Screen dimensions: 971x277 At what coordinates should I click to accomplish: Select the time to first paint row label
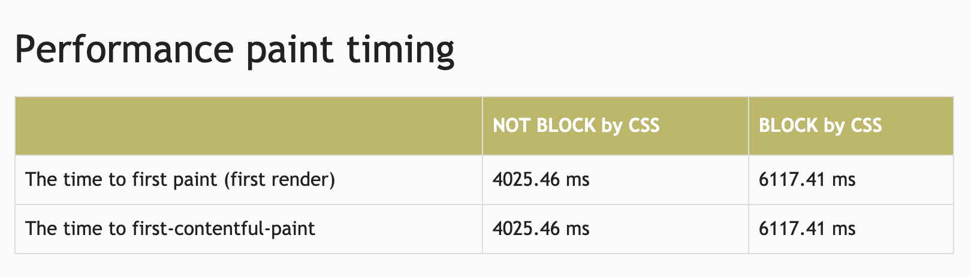[x=180, y=179]
